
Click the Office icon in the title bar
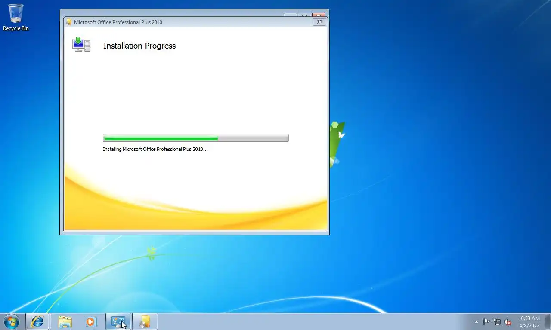[68, 22]
